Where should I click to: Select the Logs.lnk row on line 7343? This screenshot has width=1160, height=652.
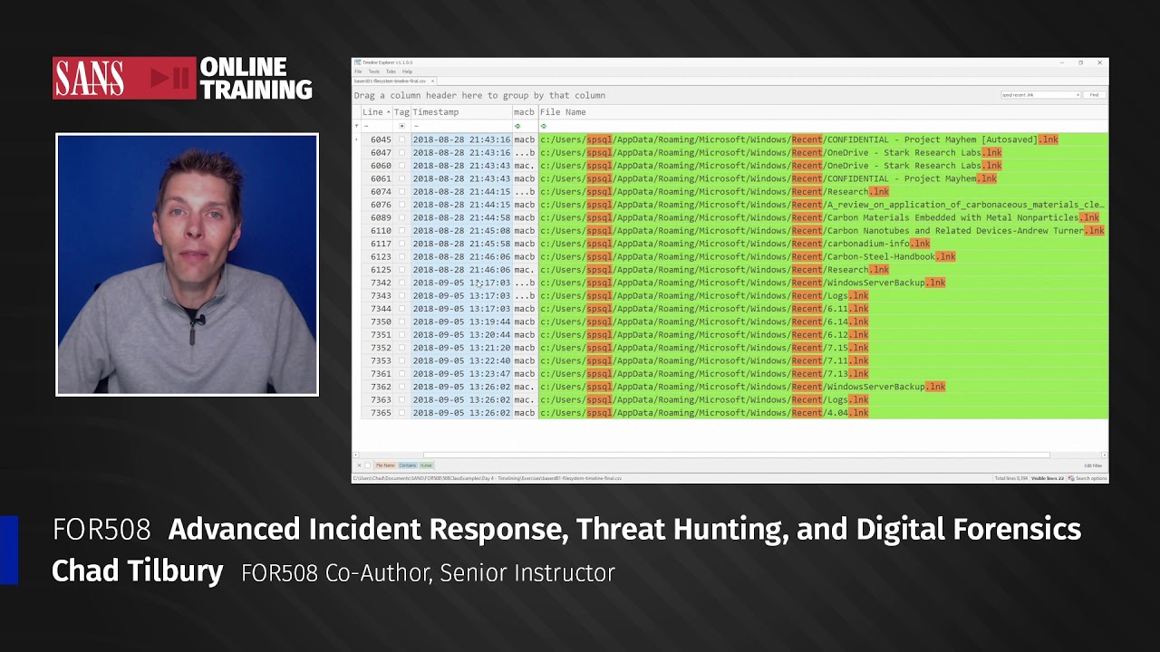(823, 296)
